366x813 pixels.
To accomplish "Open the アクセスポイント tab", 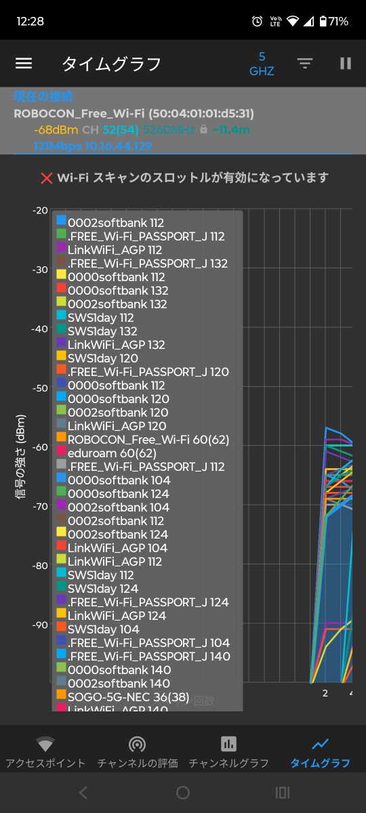I will point(45,753).
